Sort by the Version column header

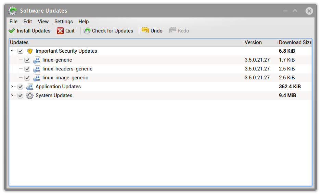(253, 42)
